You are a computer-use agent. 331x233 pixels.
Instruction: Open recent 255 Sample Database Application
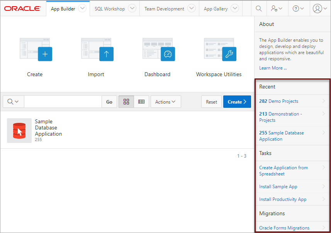[x=282, y=136]
